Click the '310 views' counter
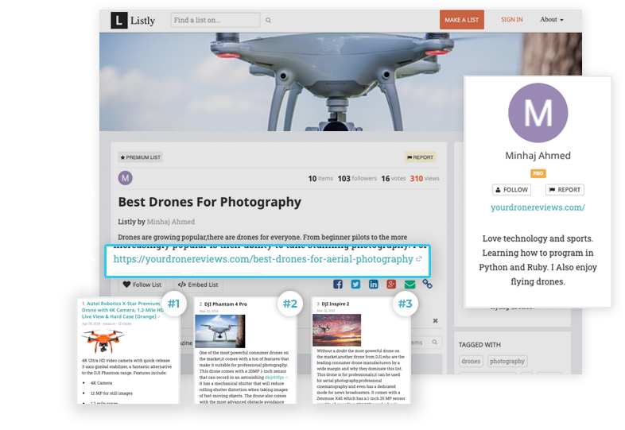 click(425, 179)
